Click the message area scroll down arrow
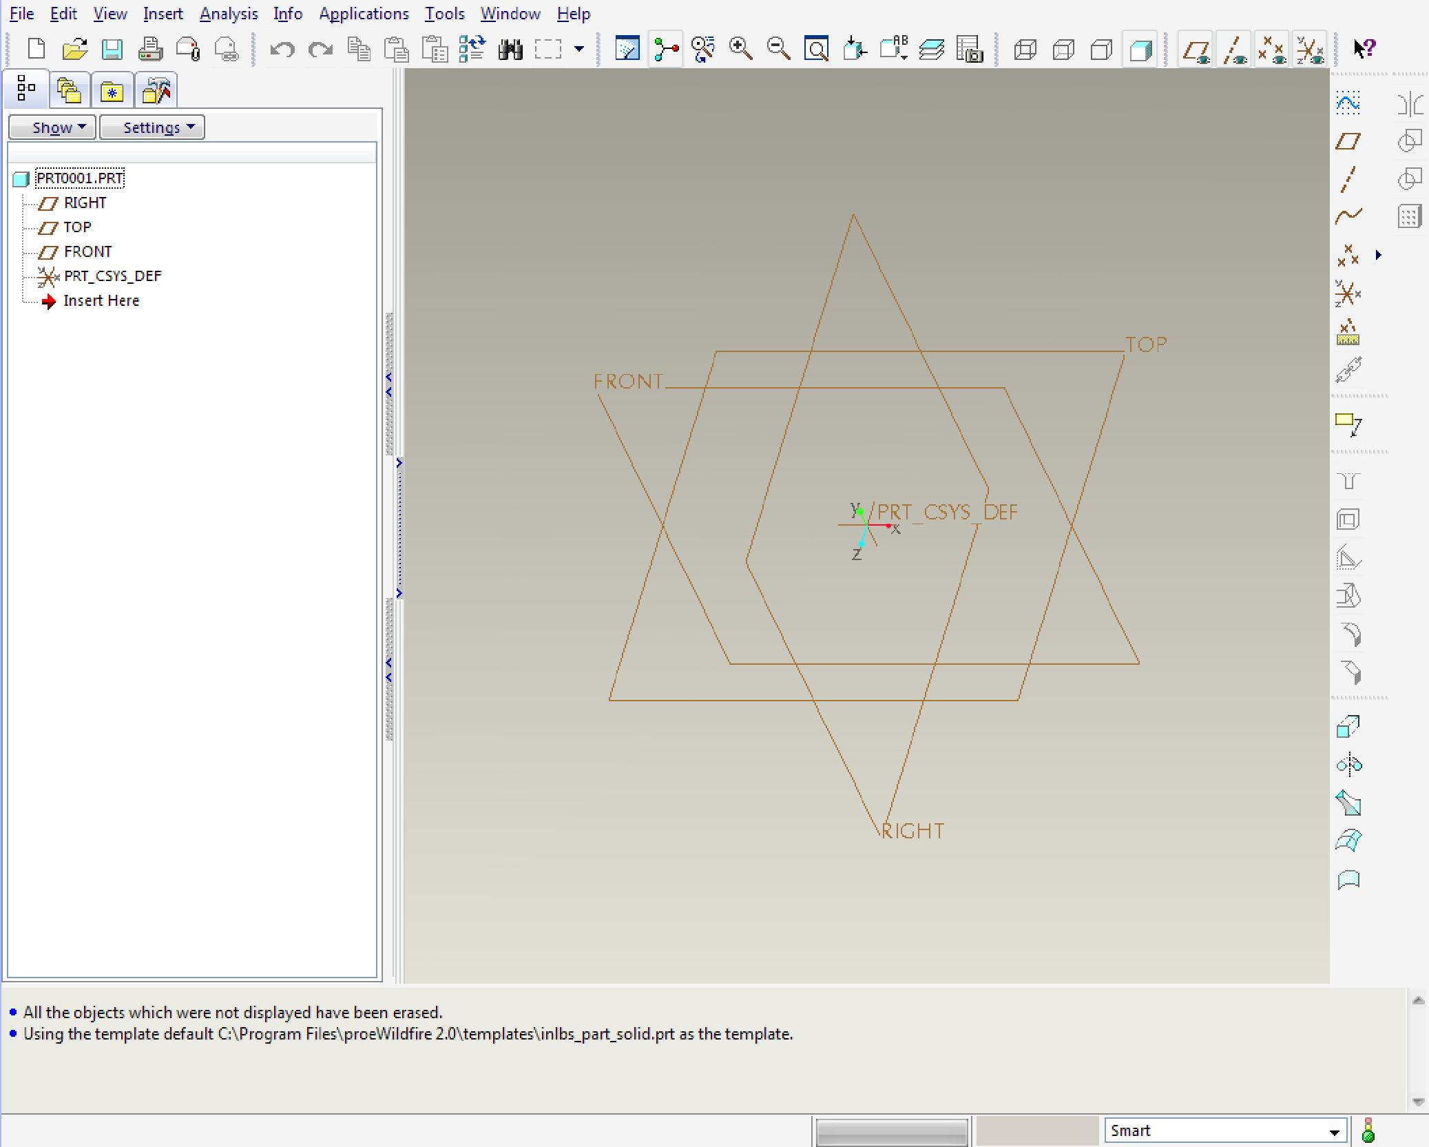Viewport: 1429px width, 1147px height. coord(1418,1102)
